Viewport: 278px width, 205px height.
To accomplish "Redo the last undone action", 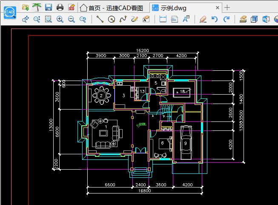I will click(x=226, y=19).
